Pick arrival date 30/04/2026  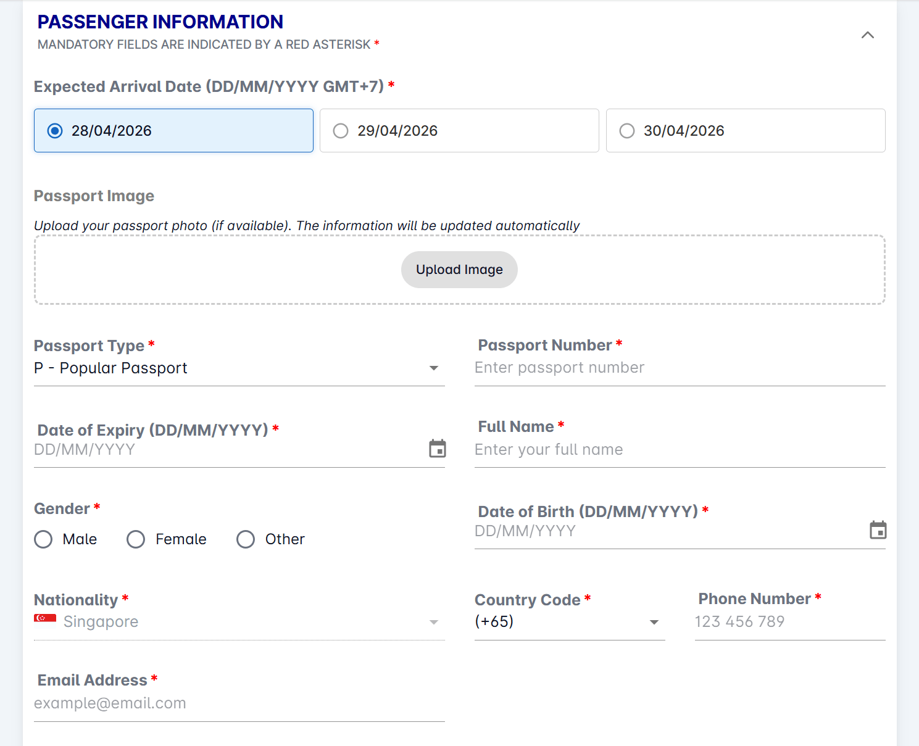coord(627,131)
